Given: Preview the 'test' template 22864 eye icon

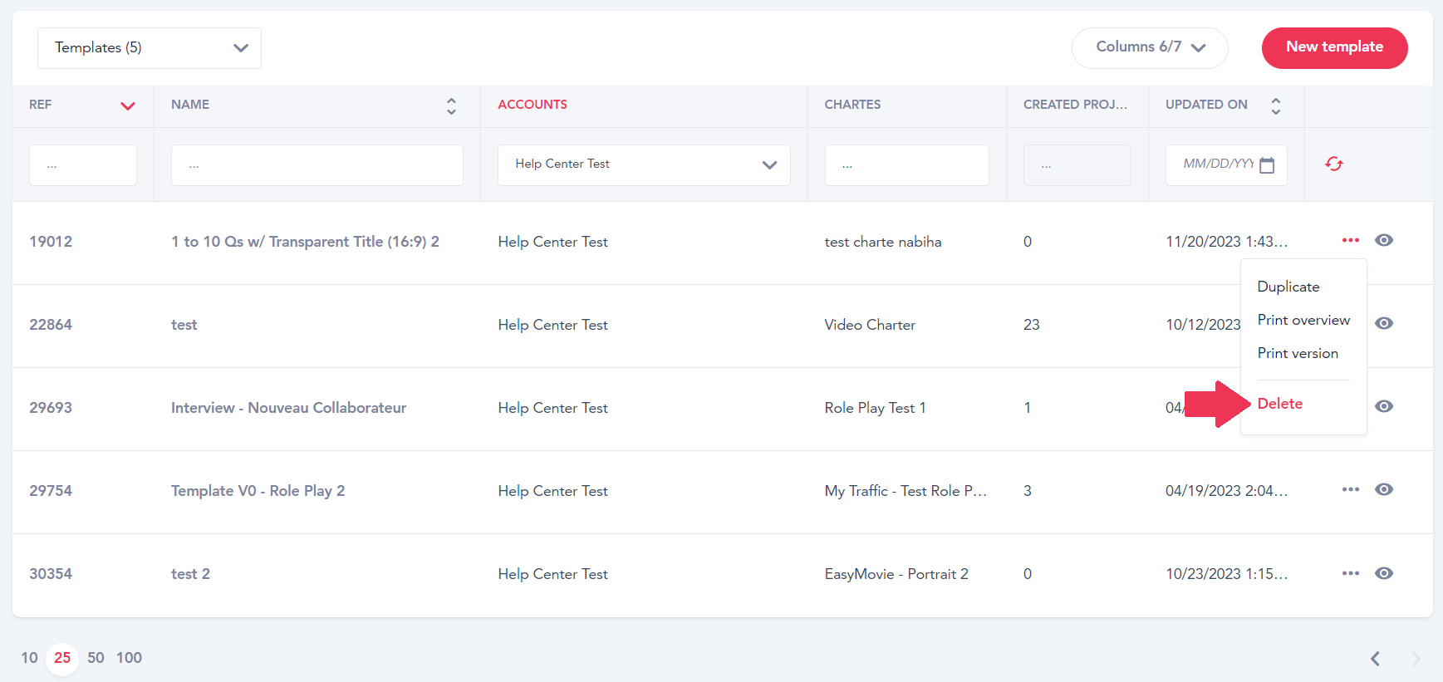Looking at the screenshot, I should [1384, 323].
